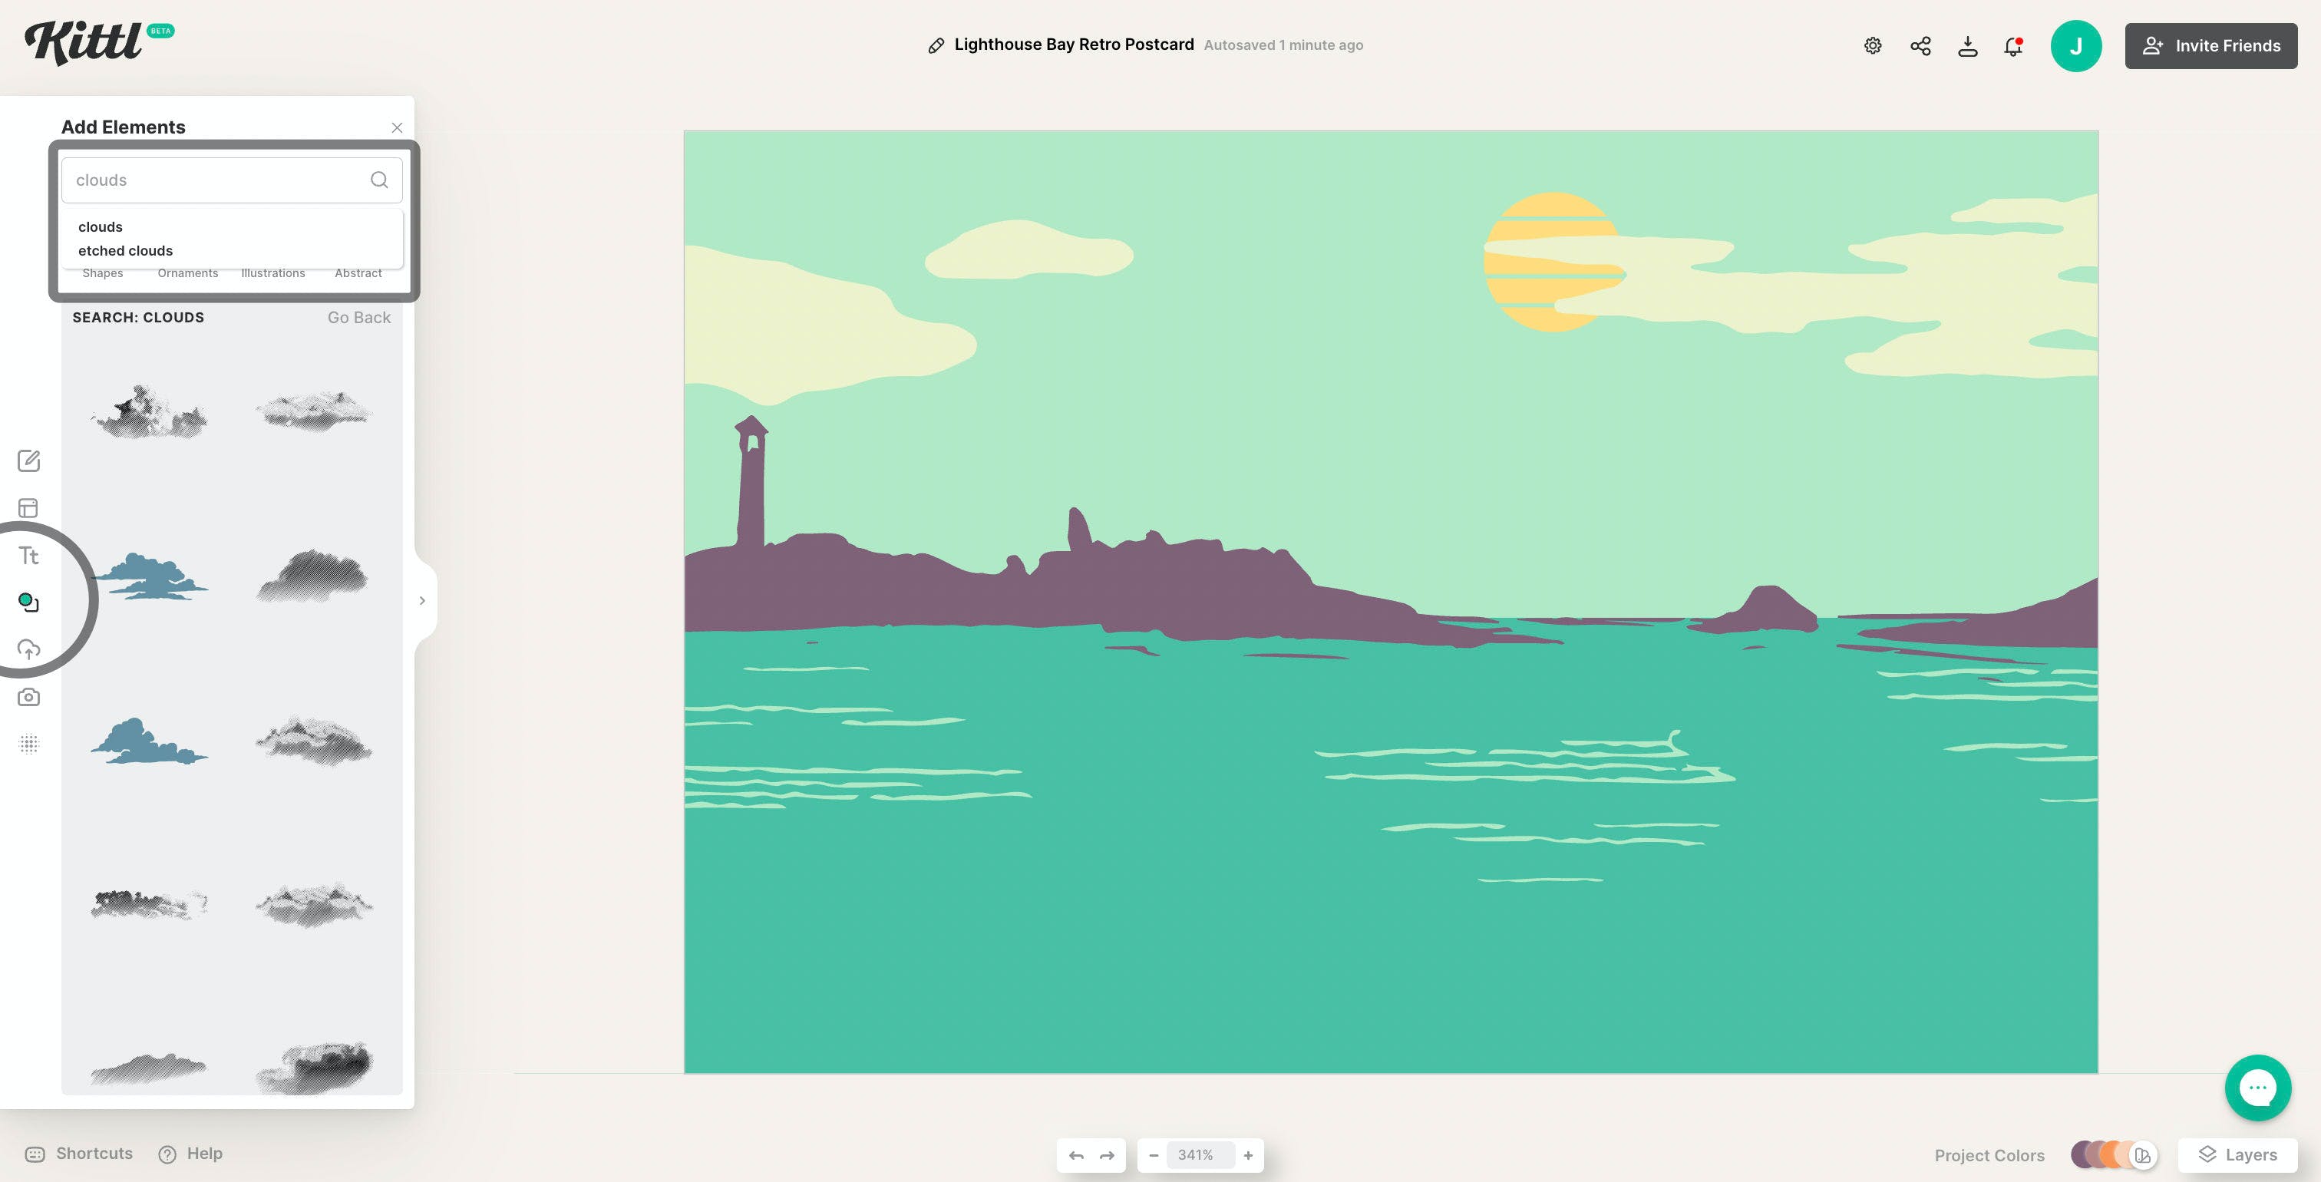Click the download icon
Screen dimensions: 2321x1182
pos(1968,46)
